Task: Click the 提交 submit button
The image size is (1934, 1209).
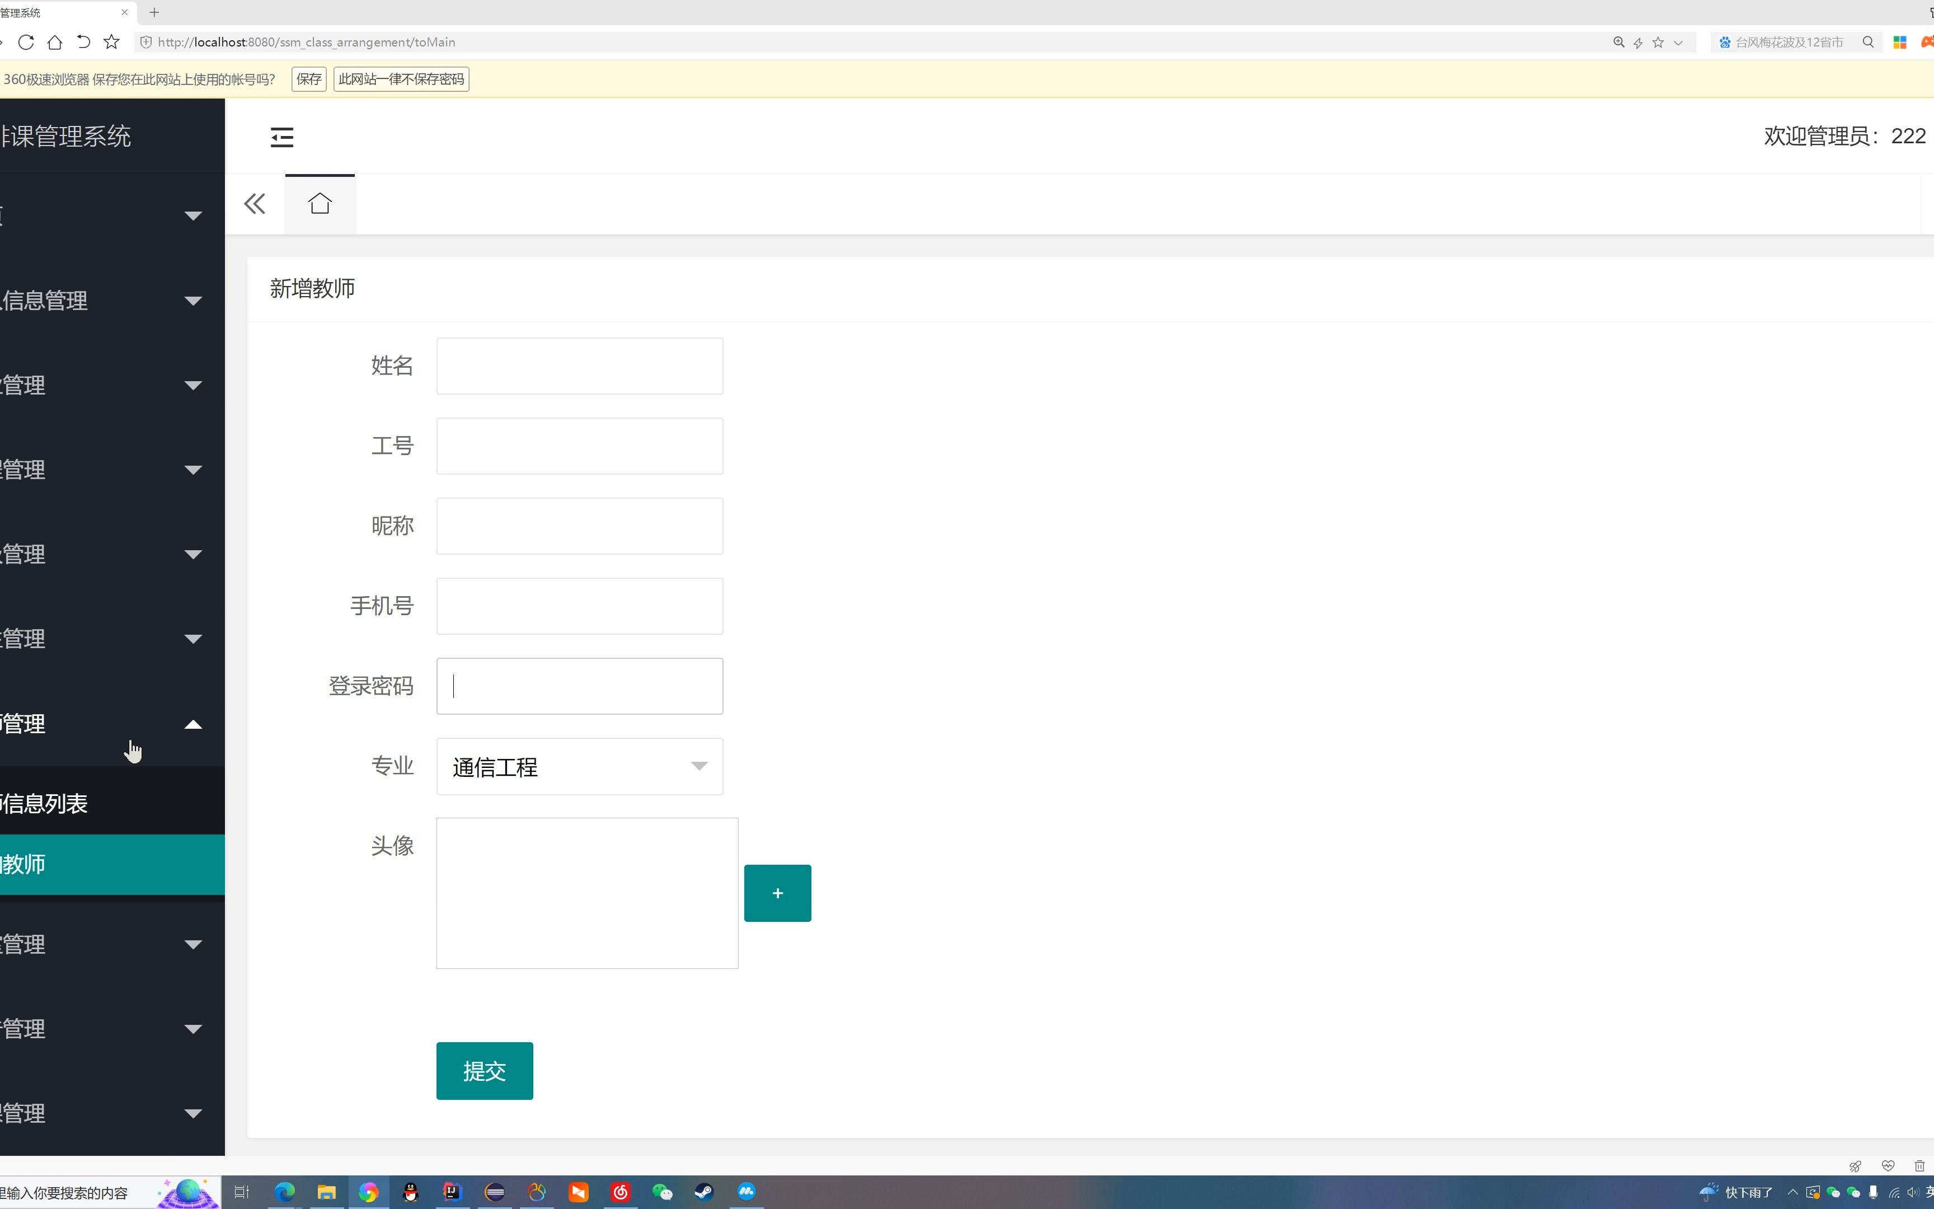Action: click(x=484, y=1071)
